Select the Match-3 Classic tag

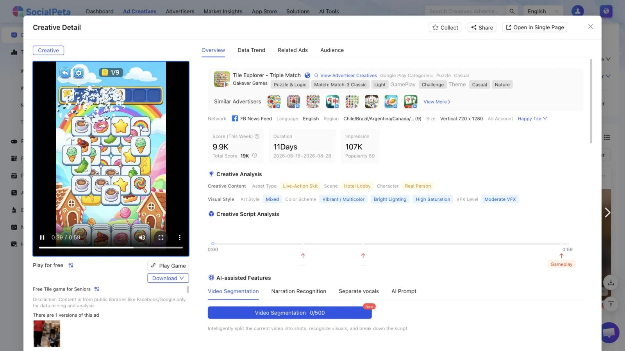(x=340, y=85)
